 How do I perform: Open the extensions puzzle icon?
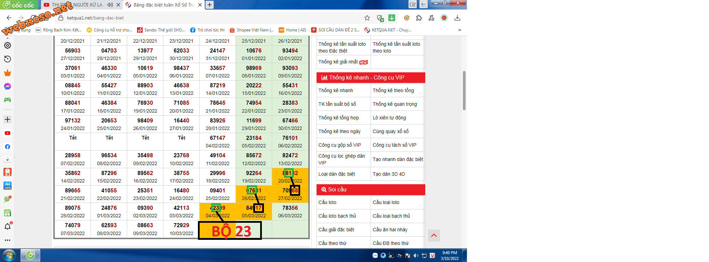[x=419, y=18]
